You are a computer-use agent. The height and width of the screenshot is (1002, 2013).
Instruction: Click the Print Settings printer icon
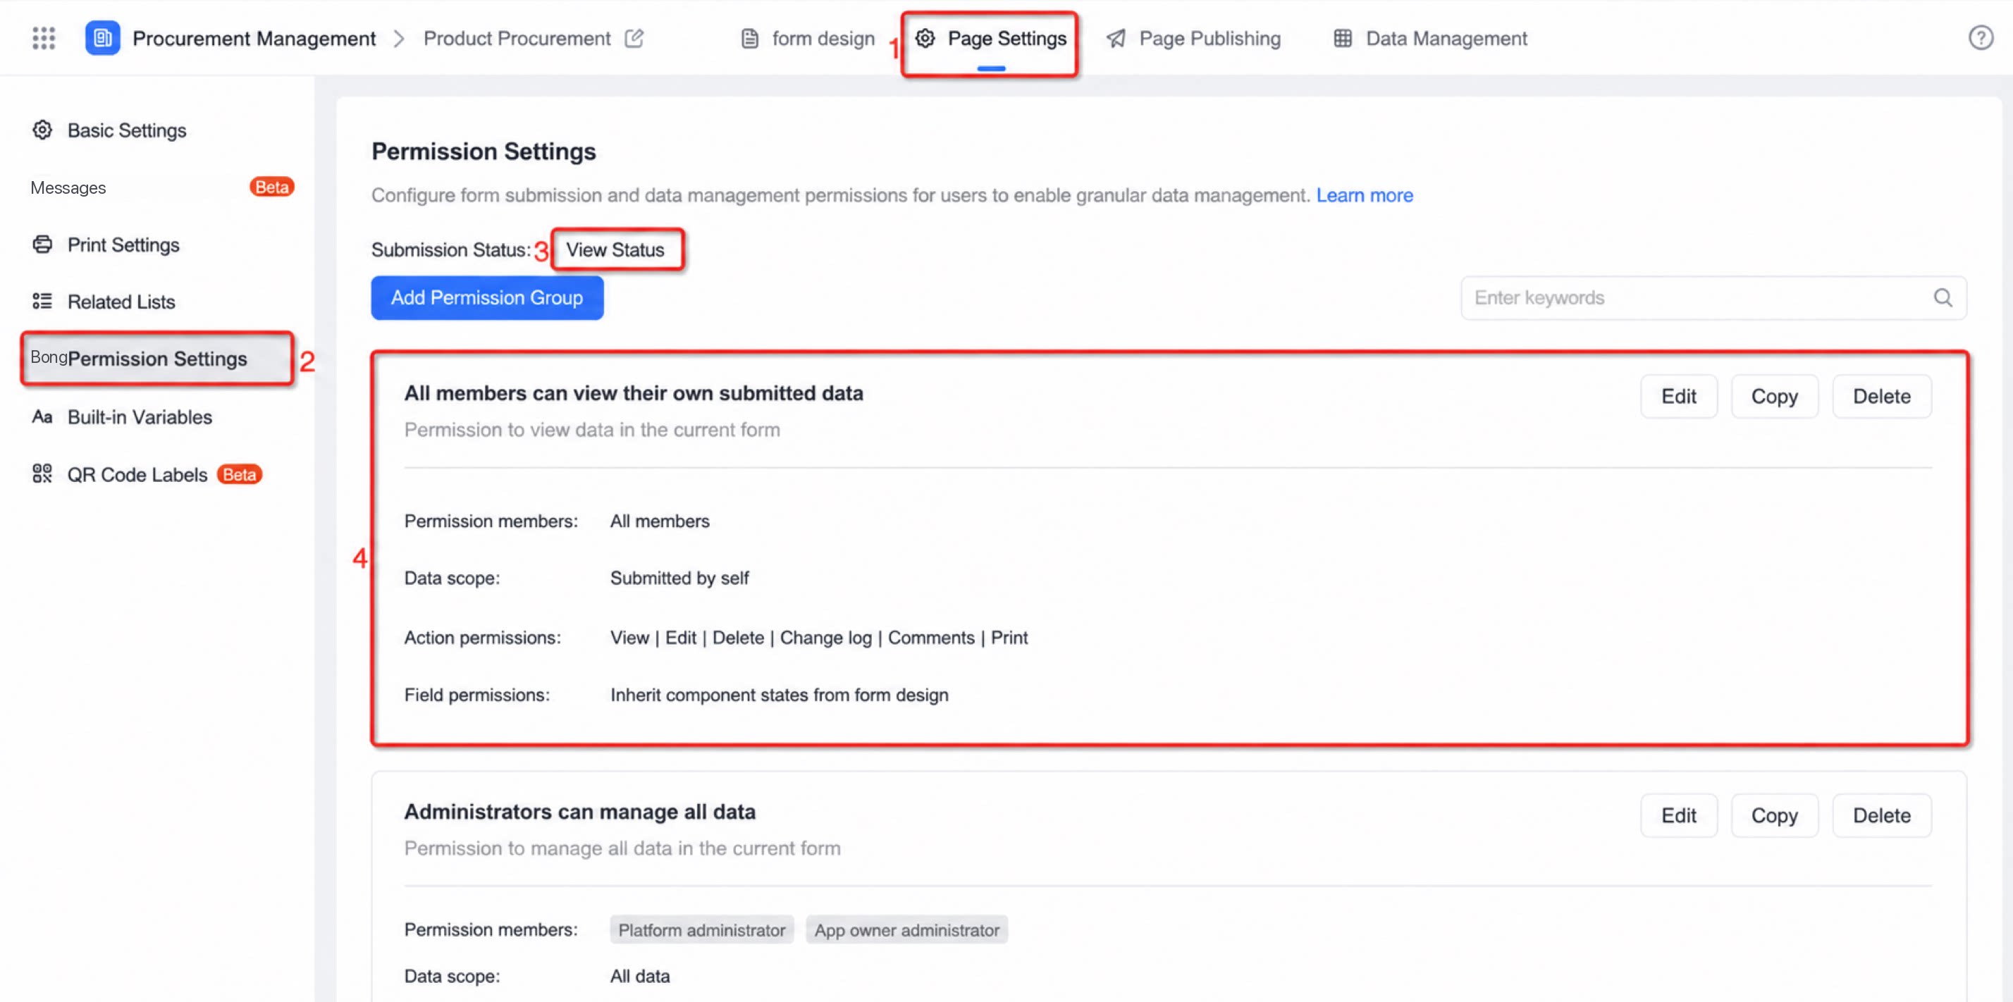(42, 245)
